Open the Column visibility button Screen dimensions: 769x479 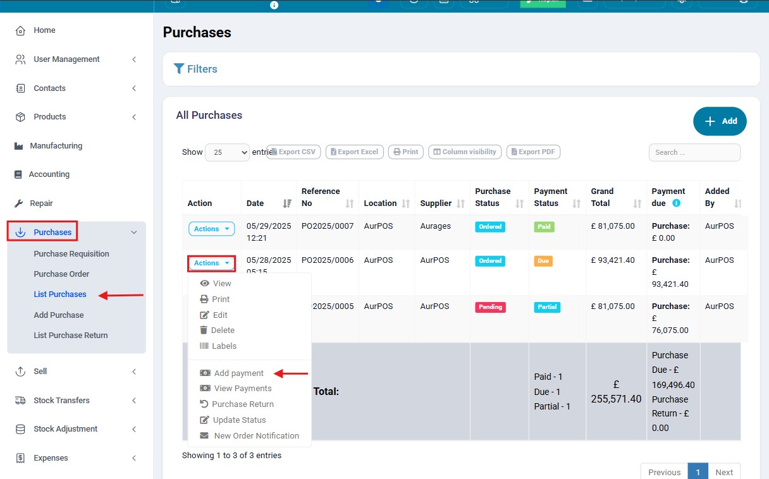point(465,152)
